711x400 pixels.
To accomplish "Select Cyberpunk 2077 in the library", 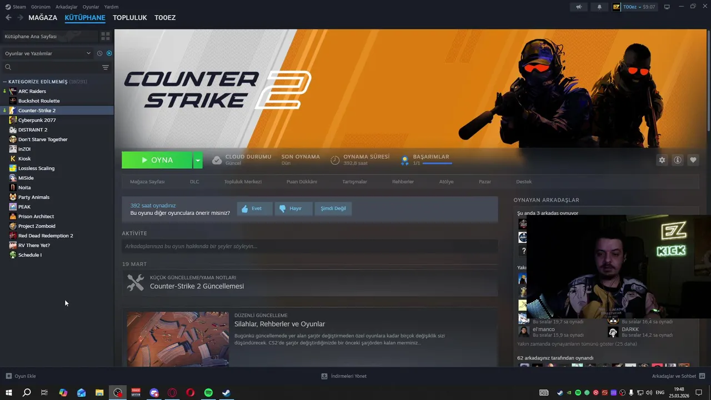I will [x=37, y=120].
